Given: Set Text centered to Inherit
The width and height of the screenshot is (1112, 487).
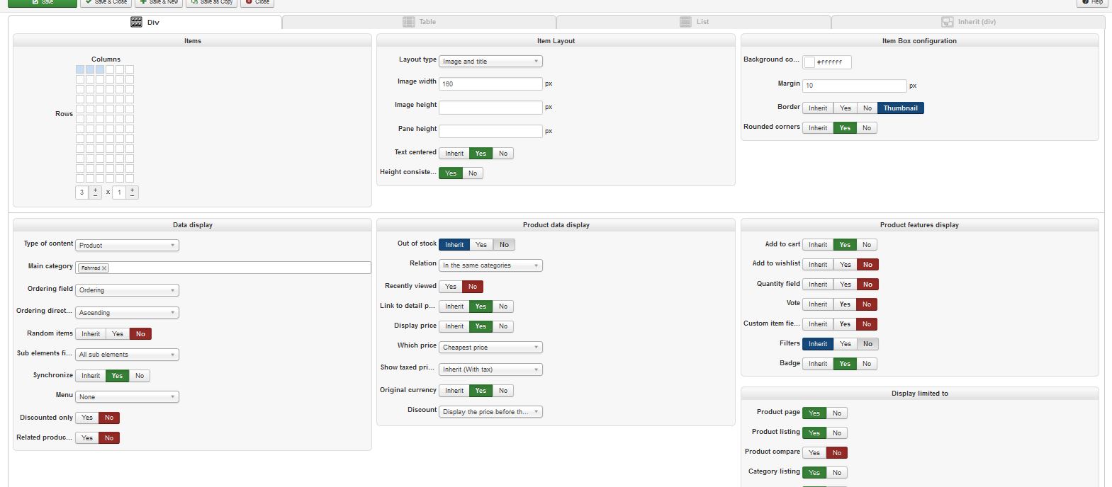Looking at the screenshot, I should (454, 154).
